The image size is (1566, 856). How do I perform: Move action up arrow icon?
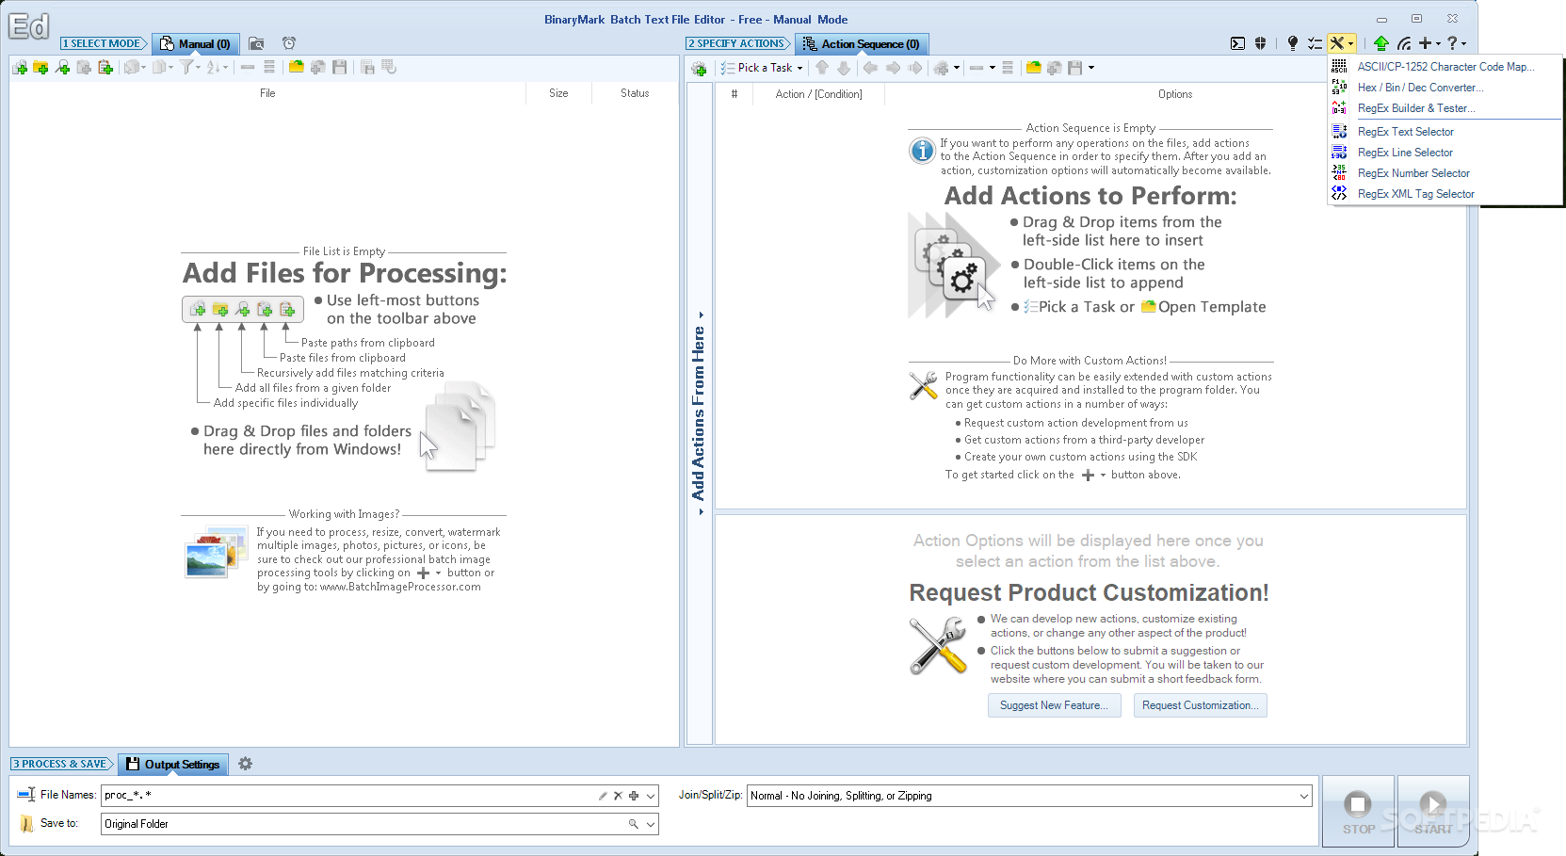pyautogui.click(x=822, y=68)
